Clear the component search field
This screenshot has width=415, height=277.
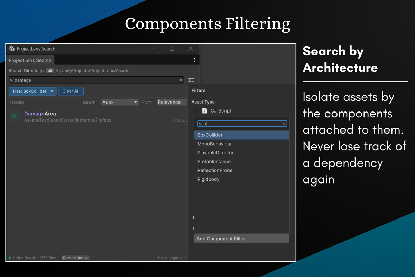pos(284,124)
